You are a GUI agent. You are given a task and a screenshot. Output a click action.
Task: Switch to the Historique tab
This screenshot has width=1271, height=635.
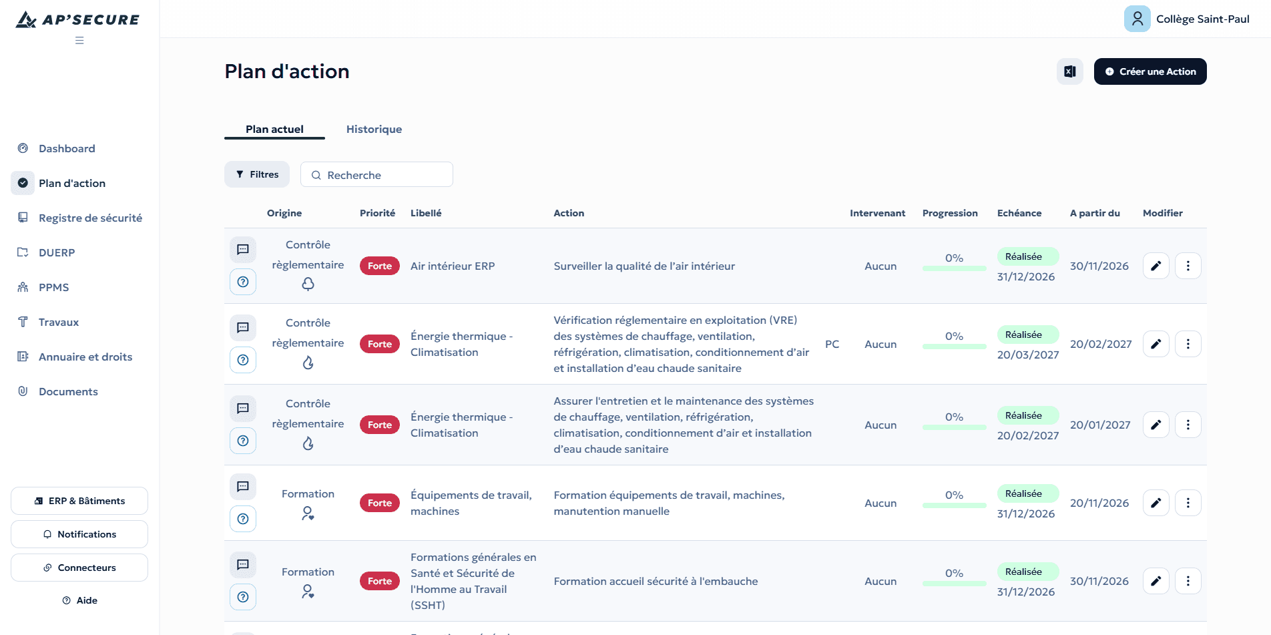(x=374, y=130)
